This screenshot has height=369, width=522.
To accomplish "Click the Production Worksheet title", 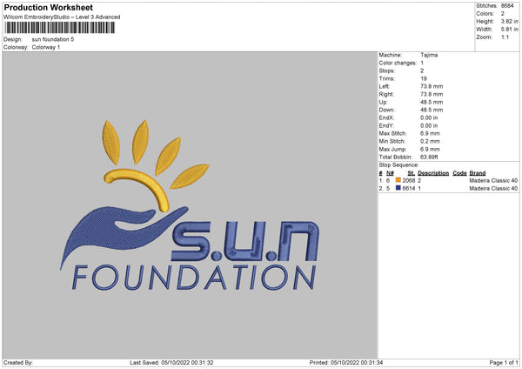I will coord(48,7).
